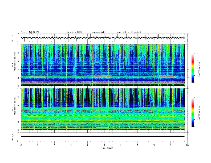This screenshot has height=163, width=211.
Task: Click the 'ch.3(V)' waveform axis label
Action: 13,137
